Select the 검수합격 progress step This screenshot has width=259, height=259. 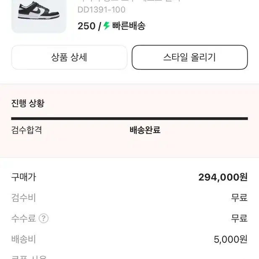26,130
